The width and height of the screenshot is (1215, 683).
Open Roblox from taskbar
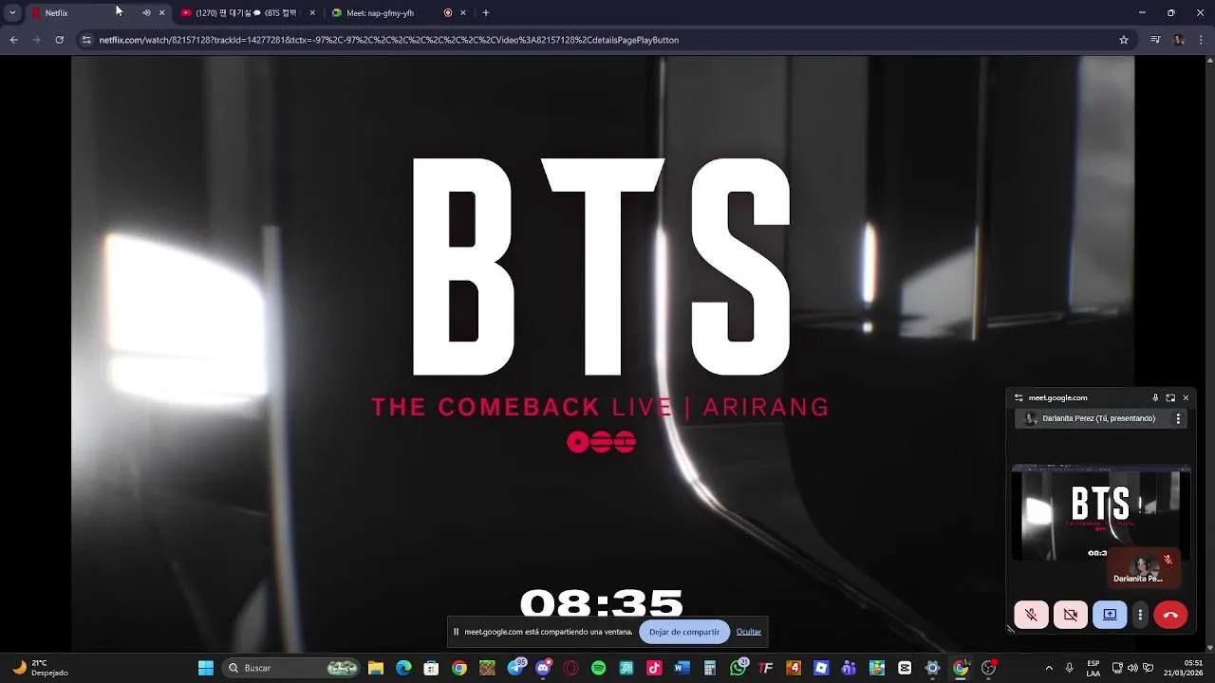coord(821,668)
